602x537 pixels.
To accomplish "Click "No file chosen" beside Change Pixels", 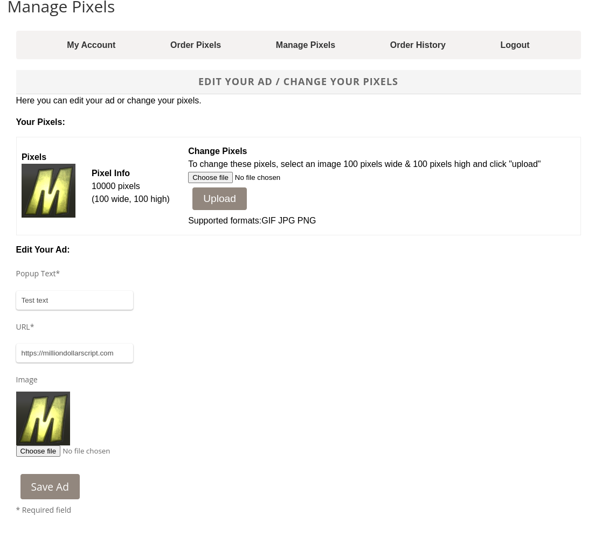I will point(258,178).
